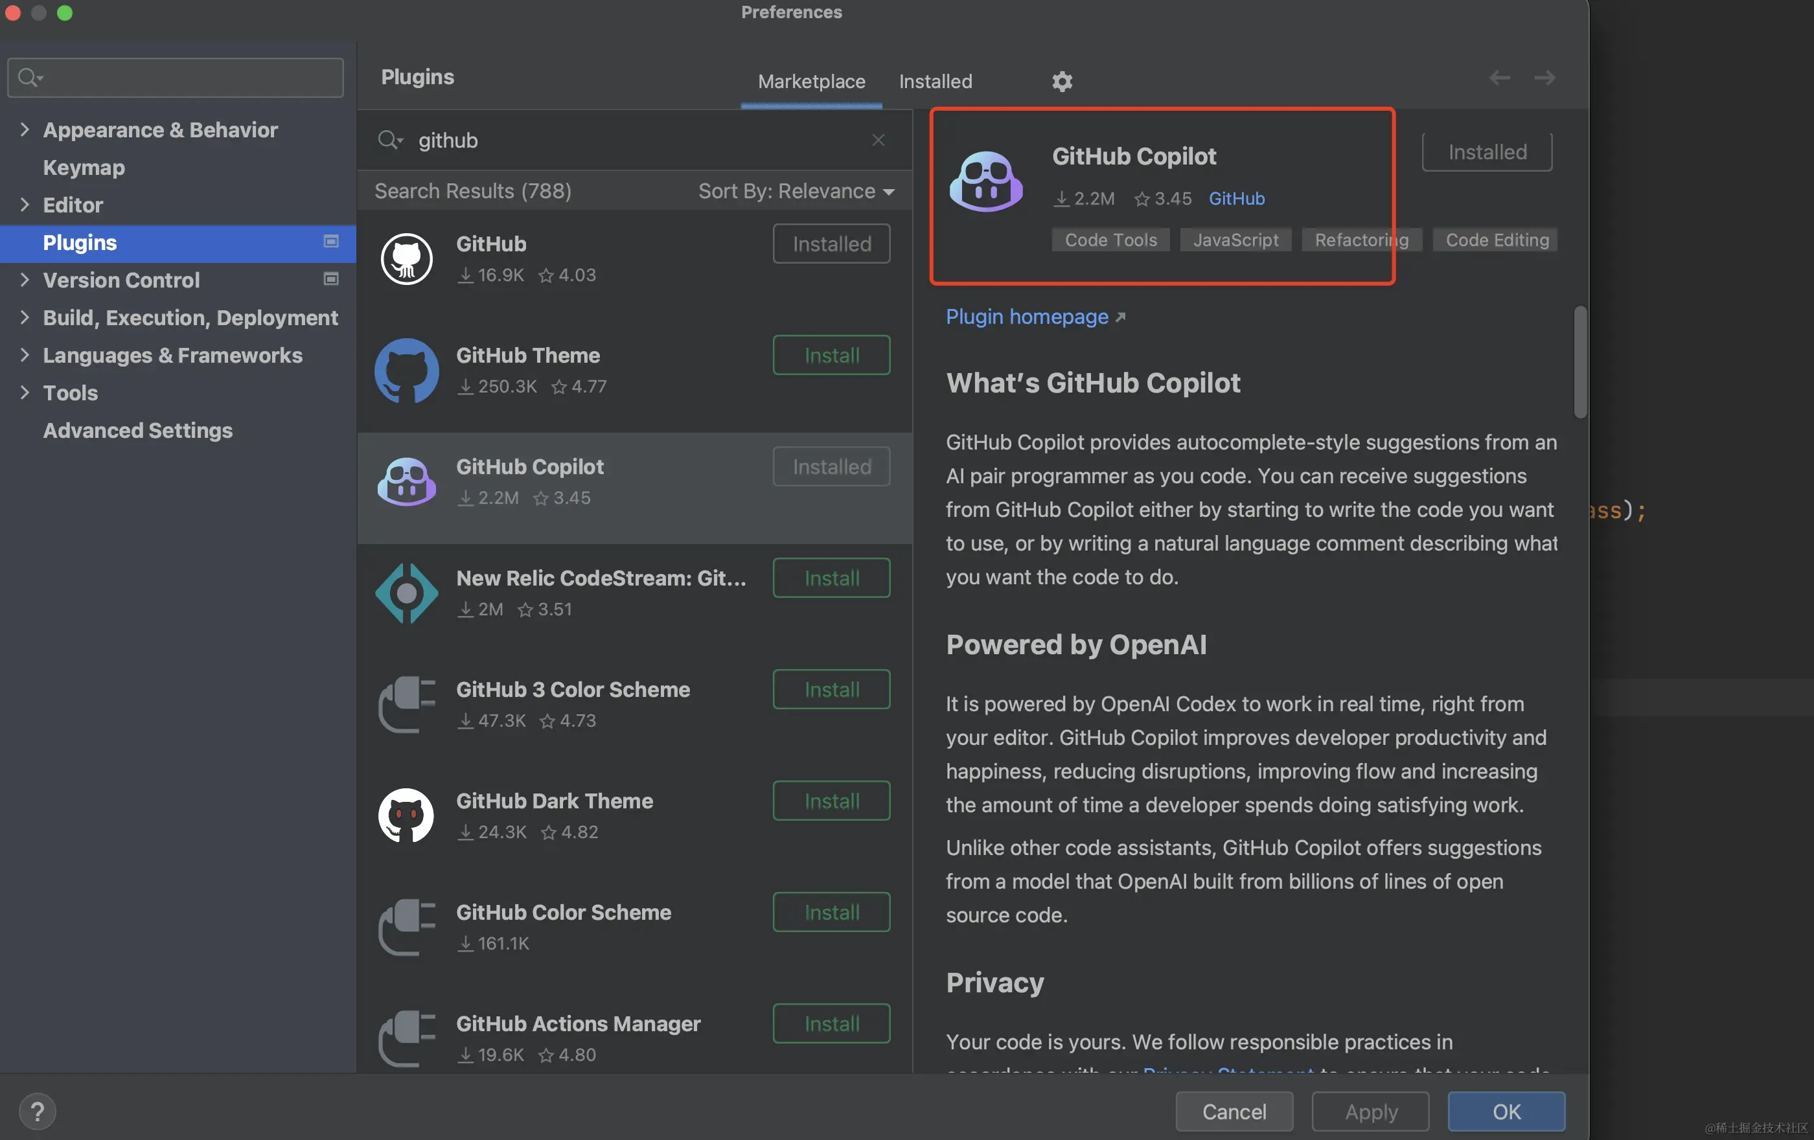Expand Languages & Frameworks node

point(25,356)
